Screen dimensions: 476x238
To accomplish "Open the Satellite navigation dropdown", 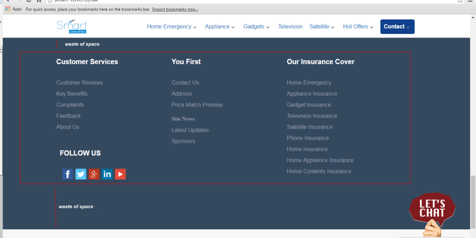I will tap(322, 27).
